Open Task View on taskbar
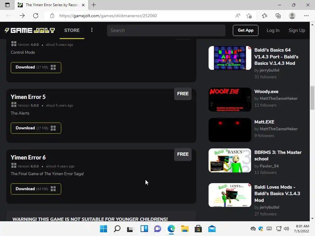 [x=130, y=229]
